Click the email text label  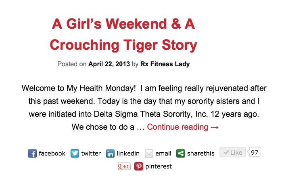pyautogui.click(x=163, y=153)
